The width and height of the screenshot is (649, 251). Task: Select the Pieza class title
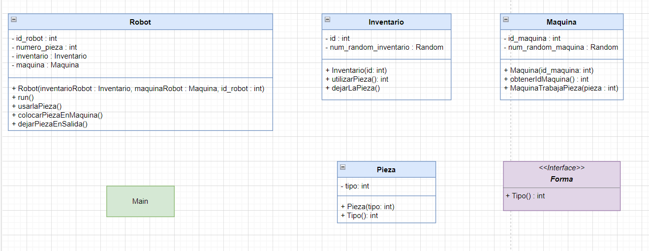point(386,170)
